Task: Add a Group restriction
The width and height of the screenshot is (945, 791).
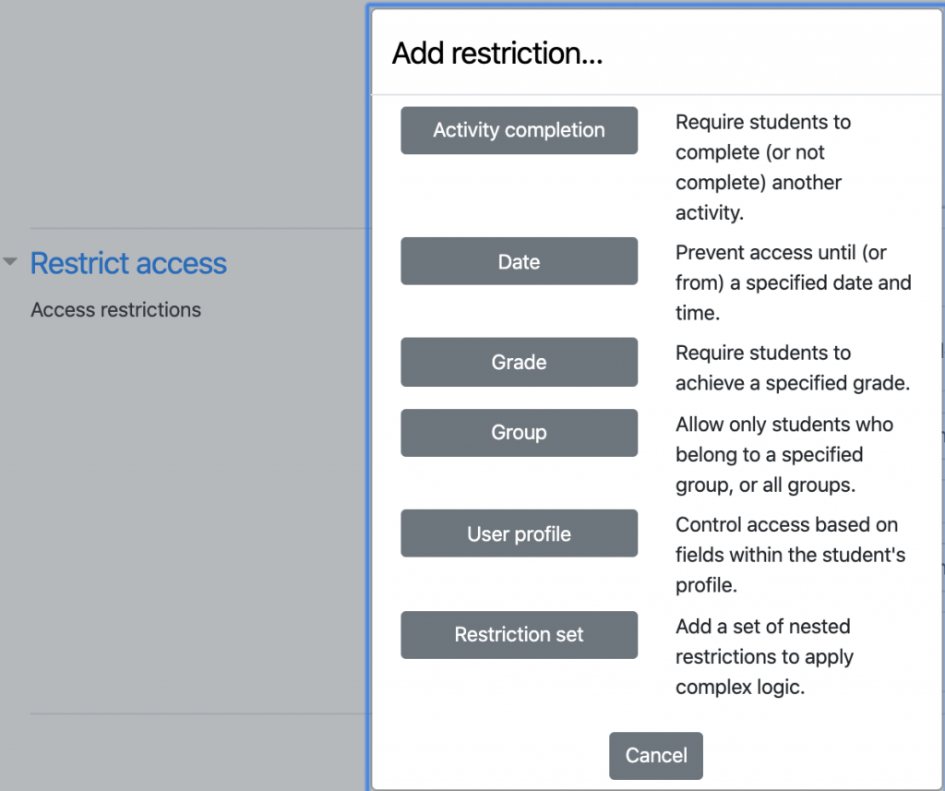Action: tap(519, 432)
